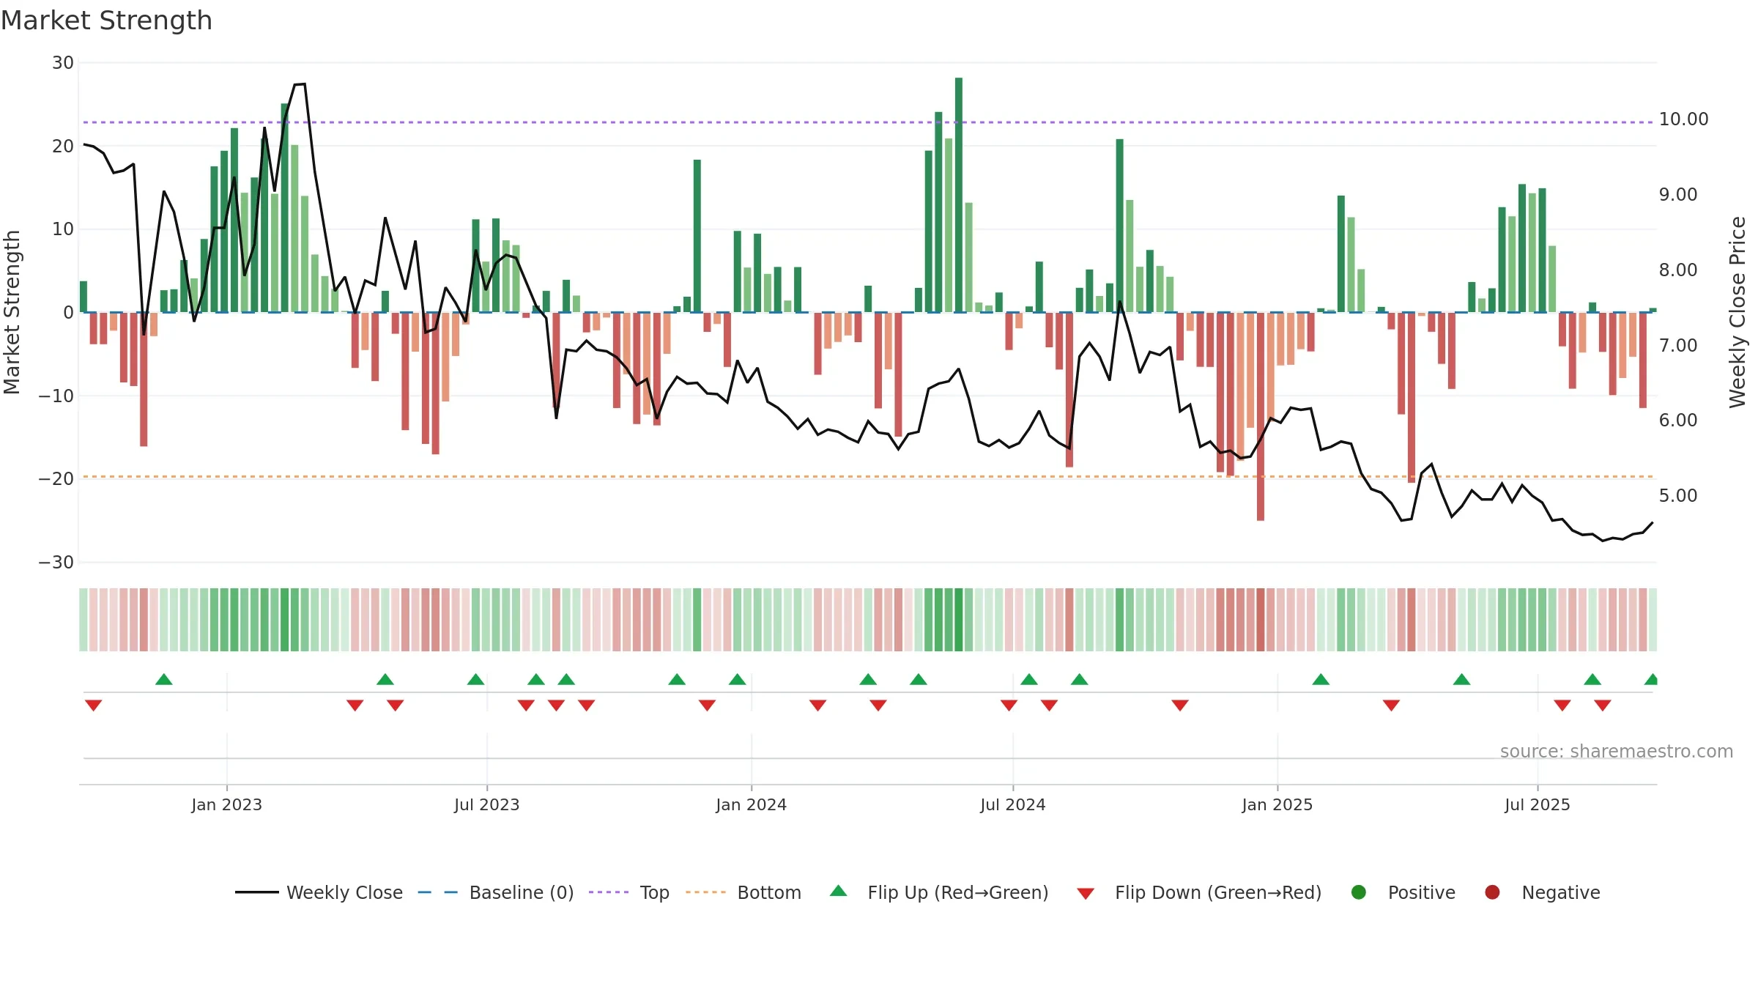1758x989 pixels.
Task: Click the Jul 2024 x-axis label
Action: point(1012,804)
